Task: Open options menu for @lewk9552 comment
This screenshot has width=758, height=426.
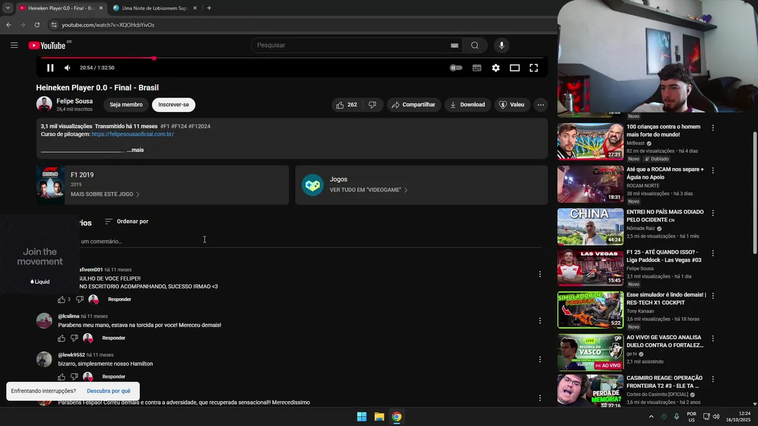Action: click(539, 359)
